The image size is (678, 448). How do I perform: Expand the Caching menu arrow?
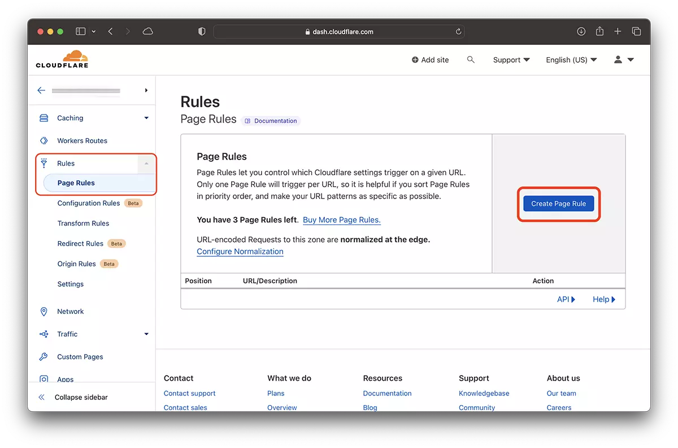pyautogui.click(x=146, y=118)
